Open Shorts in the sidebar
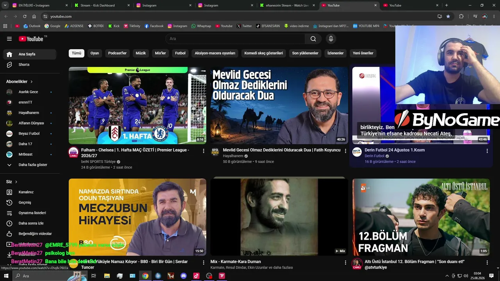Viewport: 500px width, 281px height. (x=30, y=64)
